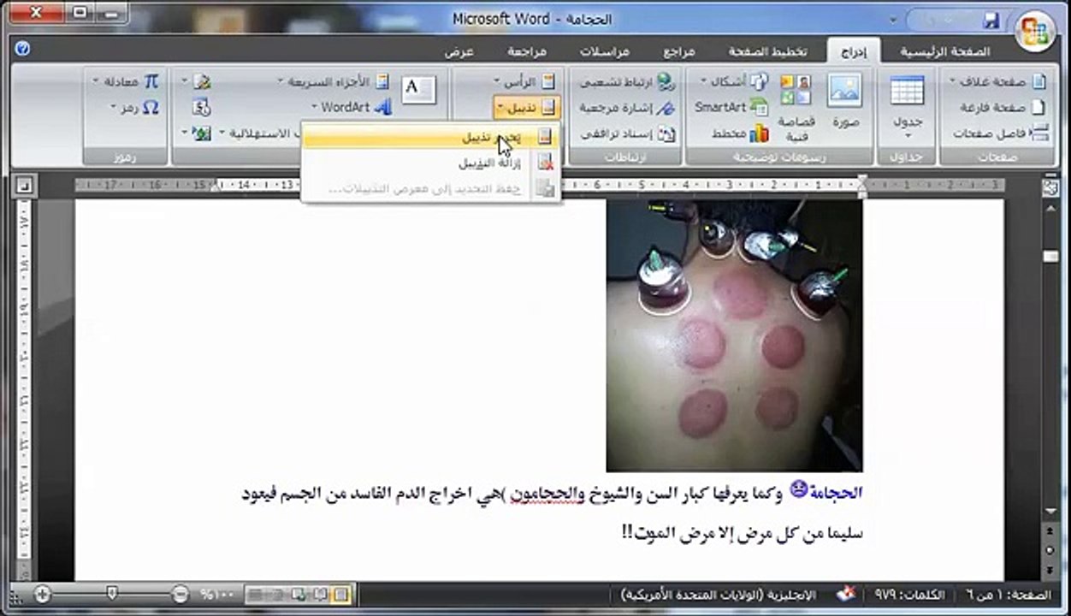Open References tab (مراجع)

[x=679, y=51]
